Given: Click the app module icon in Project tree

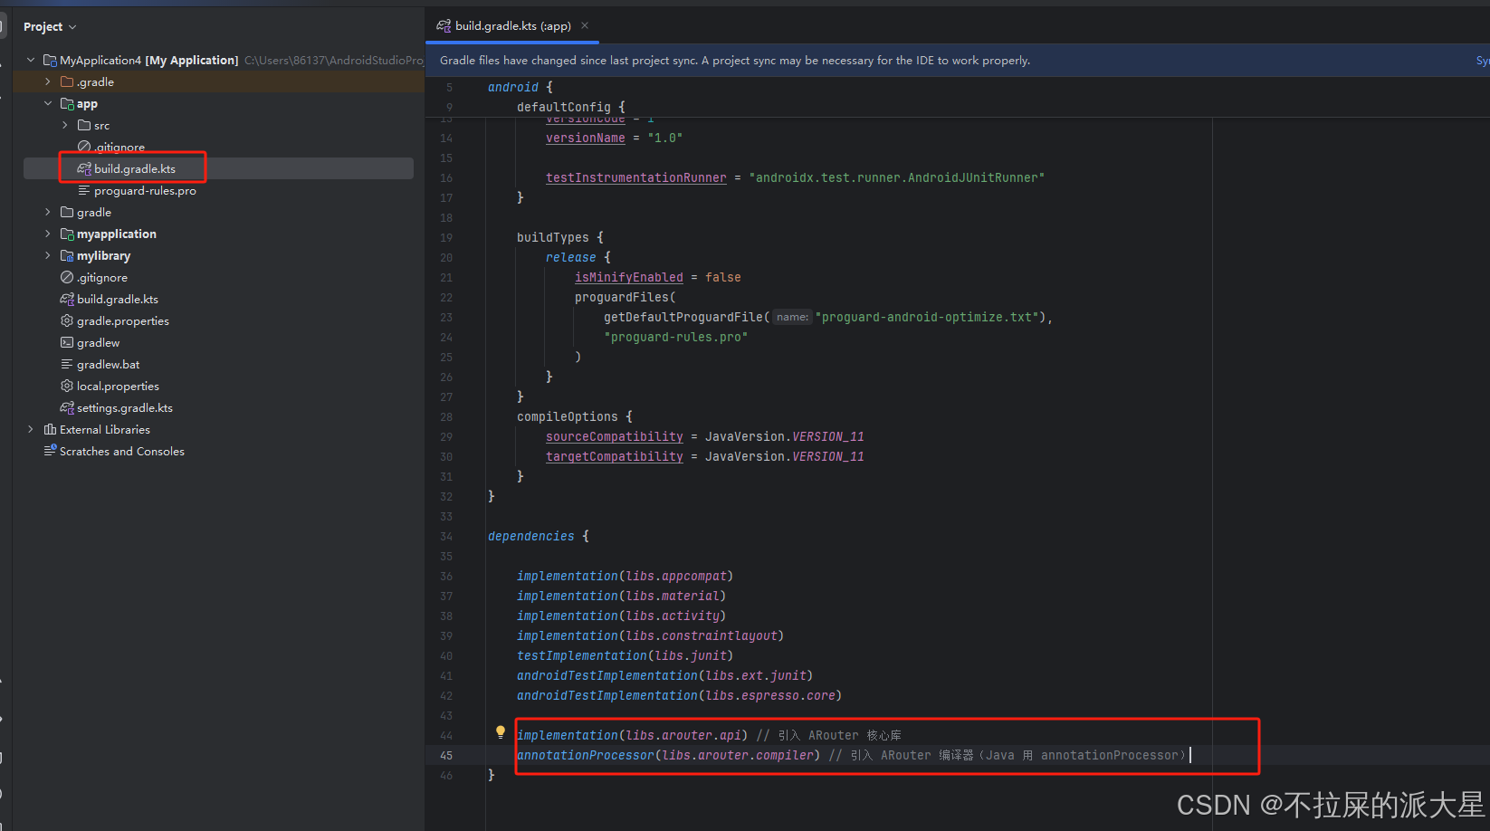Looking at the screenshot, I should 68,103.
